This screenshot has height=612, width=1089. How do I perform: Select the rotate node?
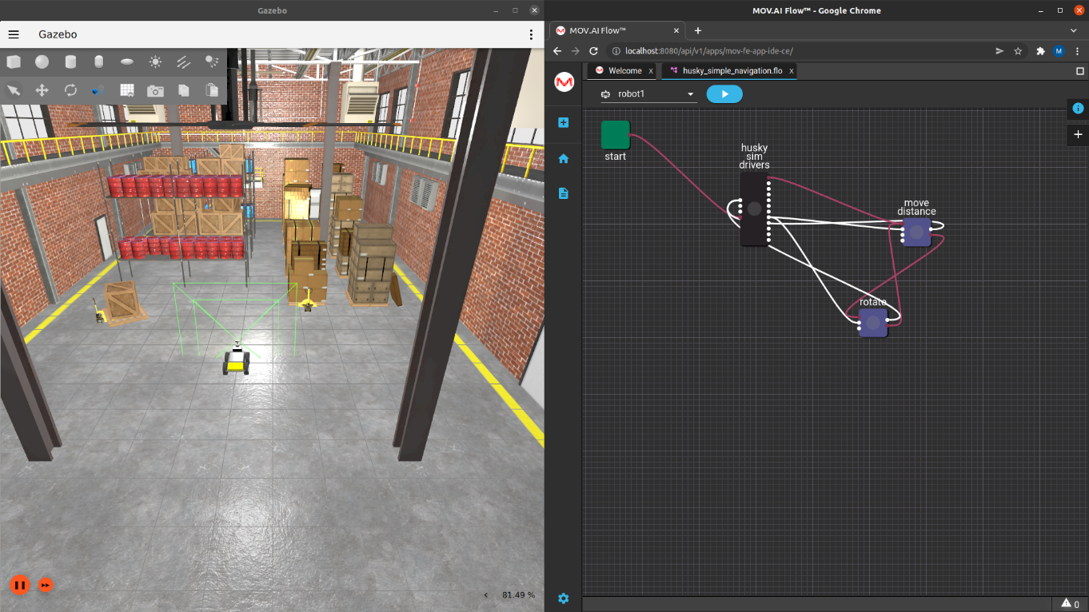[x=873, y=323]
